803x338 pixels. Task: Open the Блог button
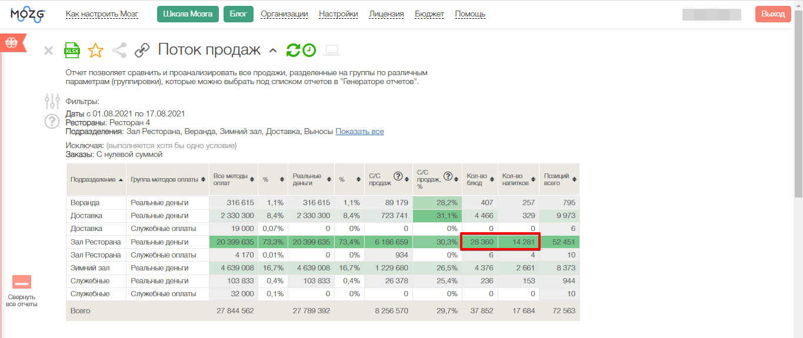point(238,14)
